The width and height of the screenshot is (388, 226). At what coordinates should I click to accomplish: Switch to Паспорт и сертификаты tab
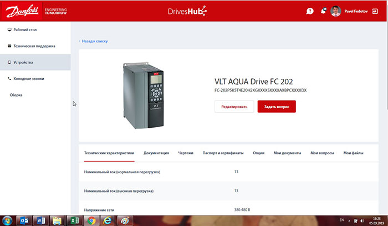pos(223,153)
